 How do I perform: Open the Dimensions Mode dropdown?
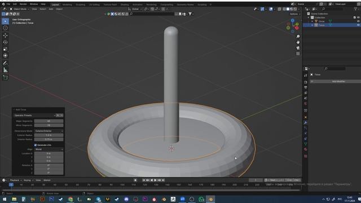pos(49,131)
